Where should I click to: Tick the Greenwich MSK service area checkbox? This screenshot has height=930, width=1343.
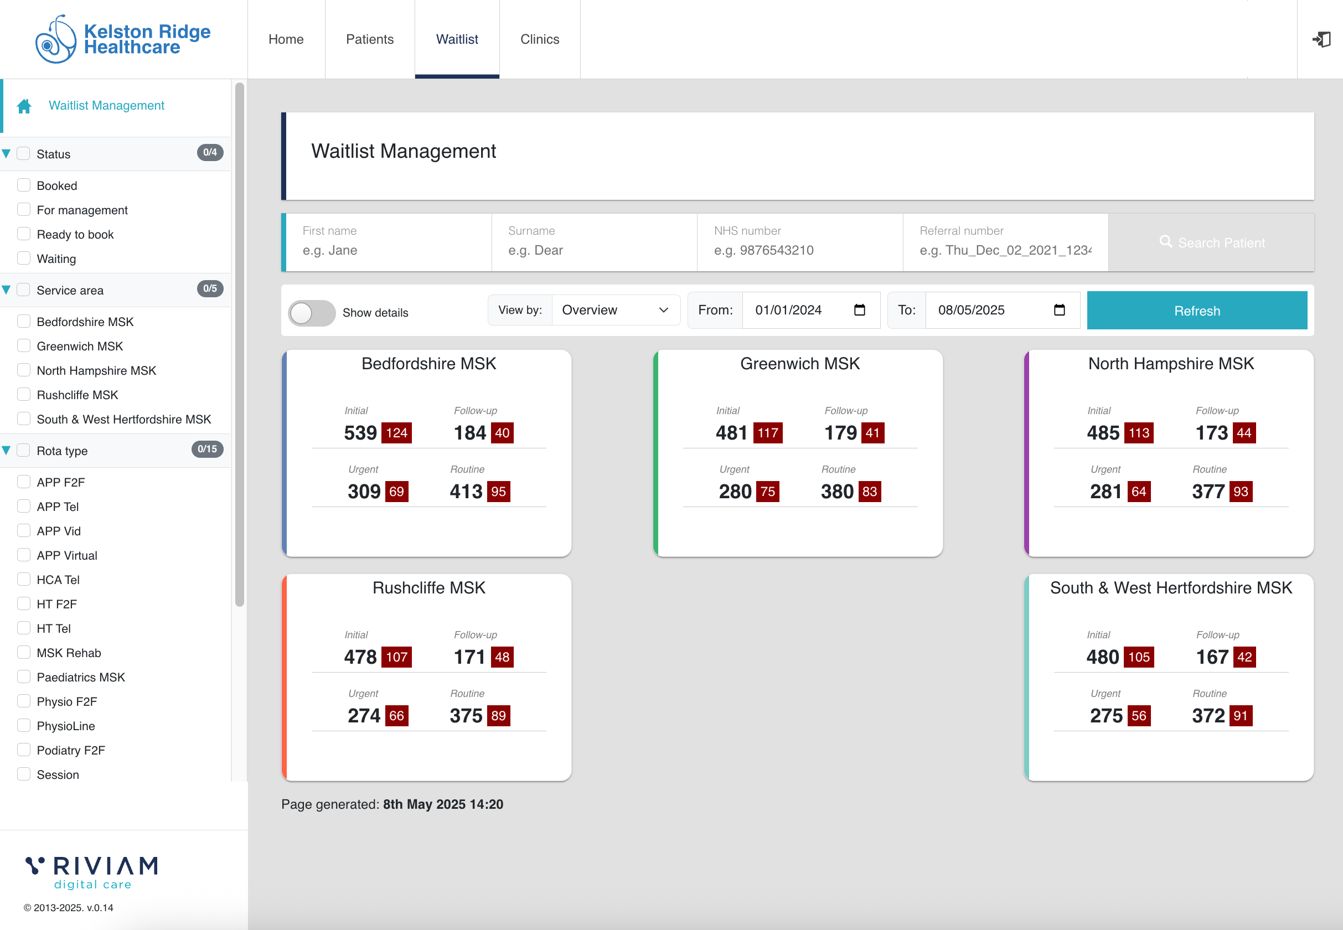click(x=24, y=346)
